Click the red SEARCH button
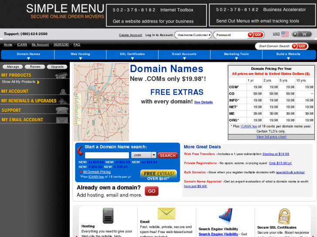The height and width of the screenshot is (237, 317). tap(167, 156)
